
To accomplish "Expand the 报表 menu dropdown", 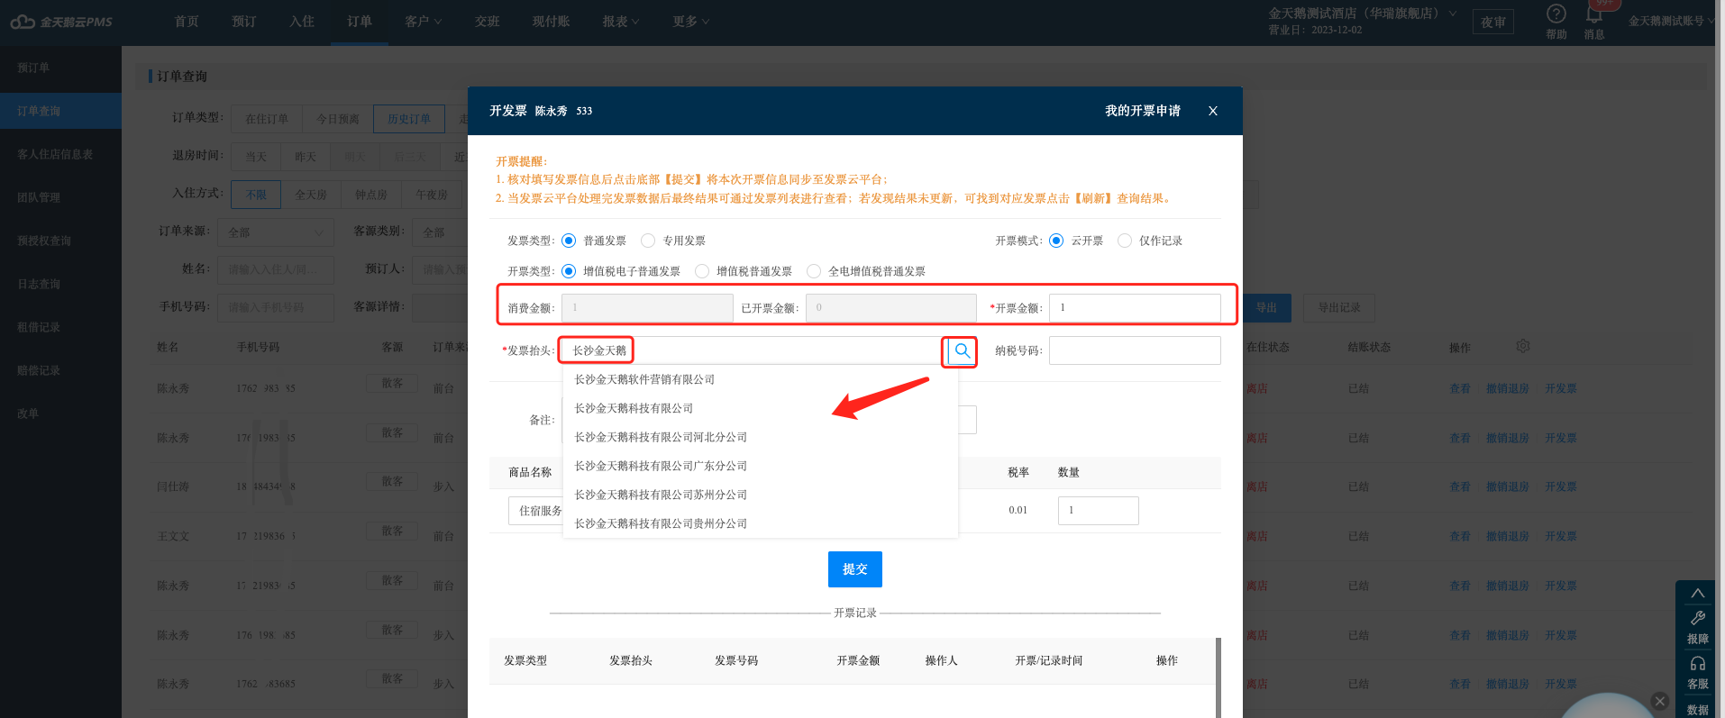I will tap(621, 22).
